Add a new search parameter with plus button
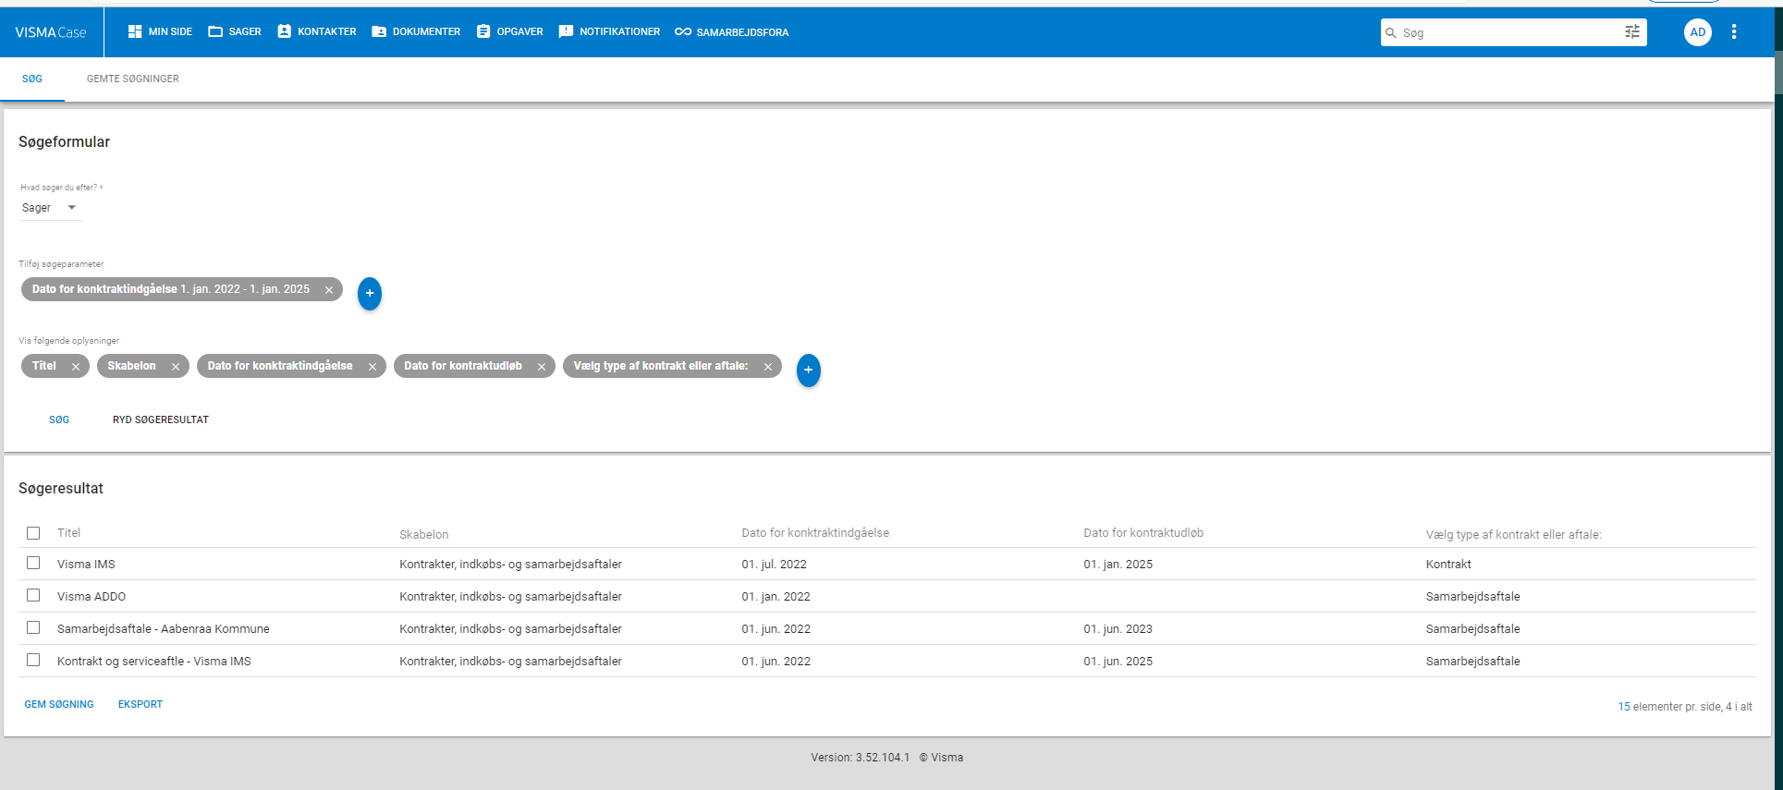1783x790 pixels. point(370,294)
